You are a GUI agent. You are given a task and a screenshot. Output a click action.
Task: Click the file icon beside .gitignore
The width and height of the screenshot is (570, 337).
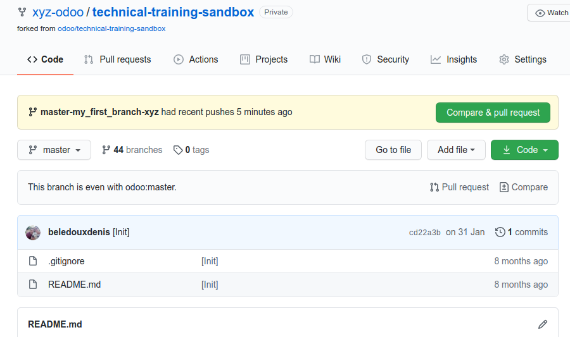click(x=33, y=261)
